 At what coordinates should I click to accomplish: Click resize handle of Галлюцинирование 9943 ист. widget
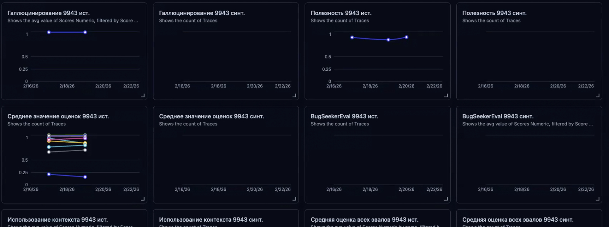[x=143, y=95]
